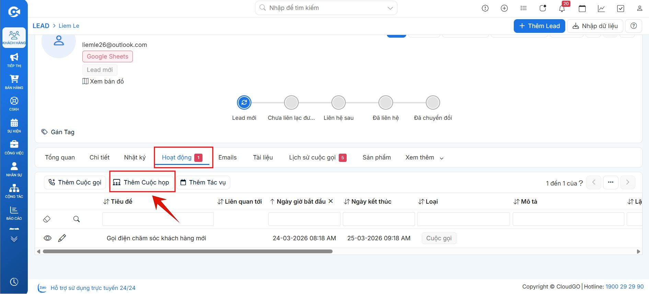Open pagination more options ellipsis
Viewport: 649px width, 294px height.
click(x=611, y=182)
